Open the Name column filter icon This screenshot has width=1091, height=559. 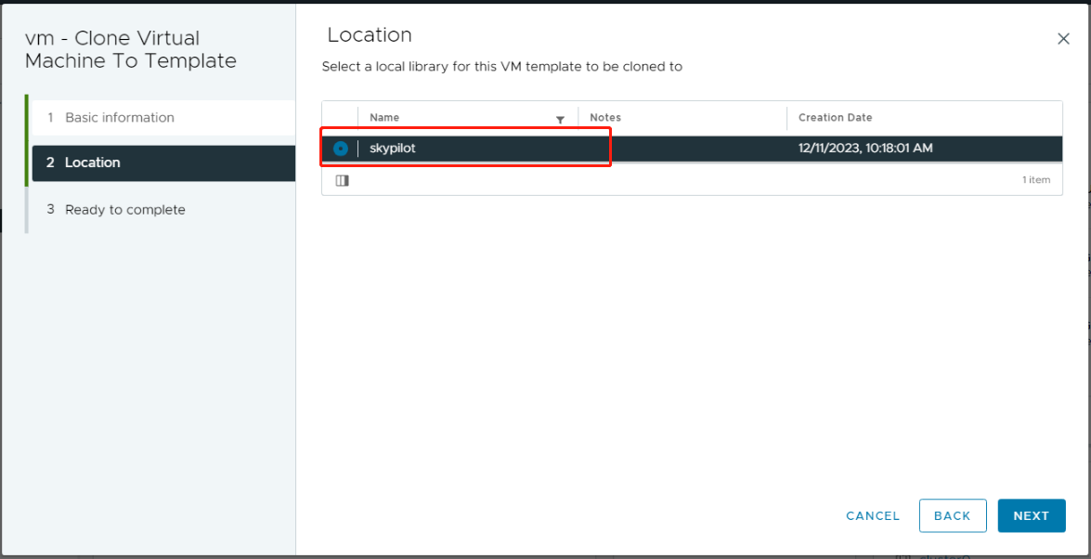[560, 120]
